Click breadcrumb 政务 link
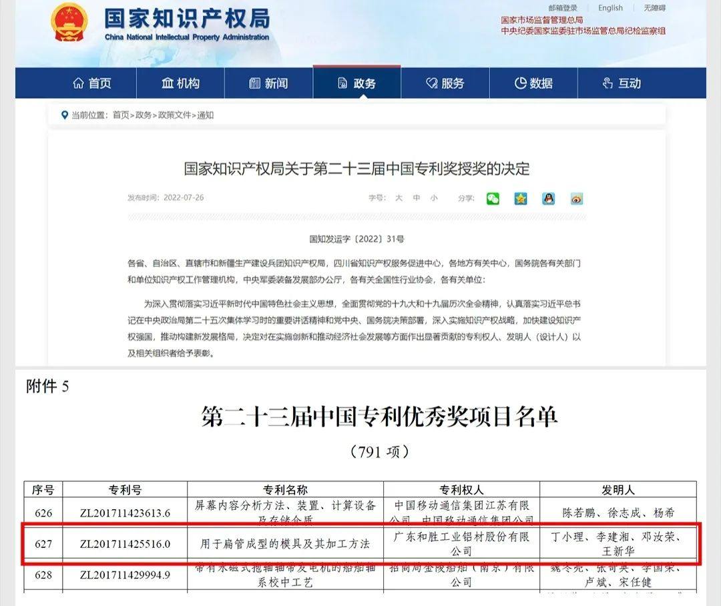The width and height of the screenshot is (721, 606). 143,115
